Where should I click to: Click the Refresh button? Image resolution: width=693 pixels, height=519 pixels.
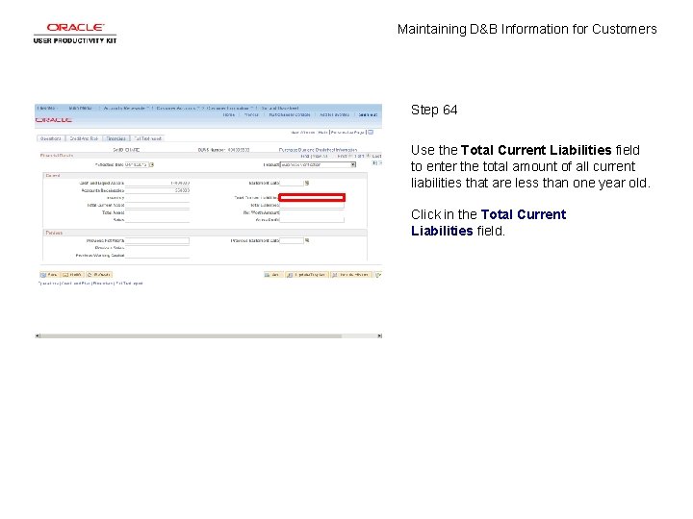point(99,275)
